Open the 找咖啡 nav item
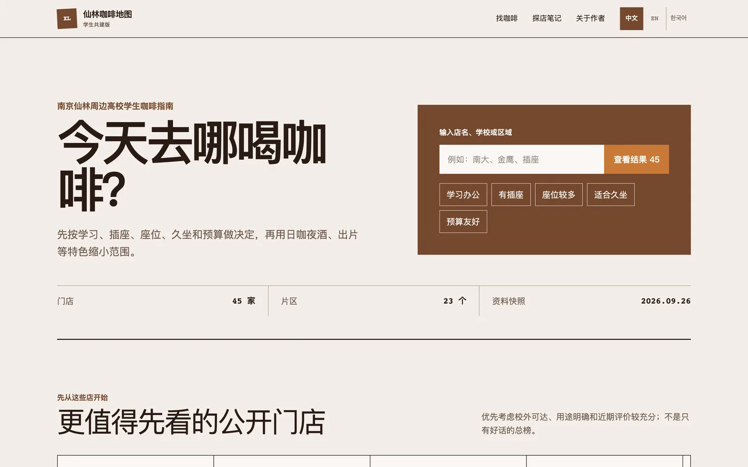The height and width of the screenshot is (467, 748). (507, 18)
